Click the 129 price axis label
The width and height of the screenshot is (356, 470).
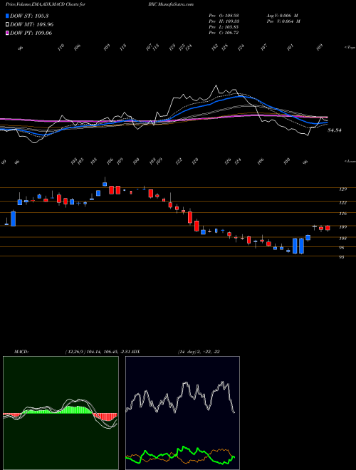(x=342, y=189)
